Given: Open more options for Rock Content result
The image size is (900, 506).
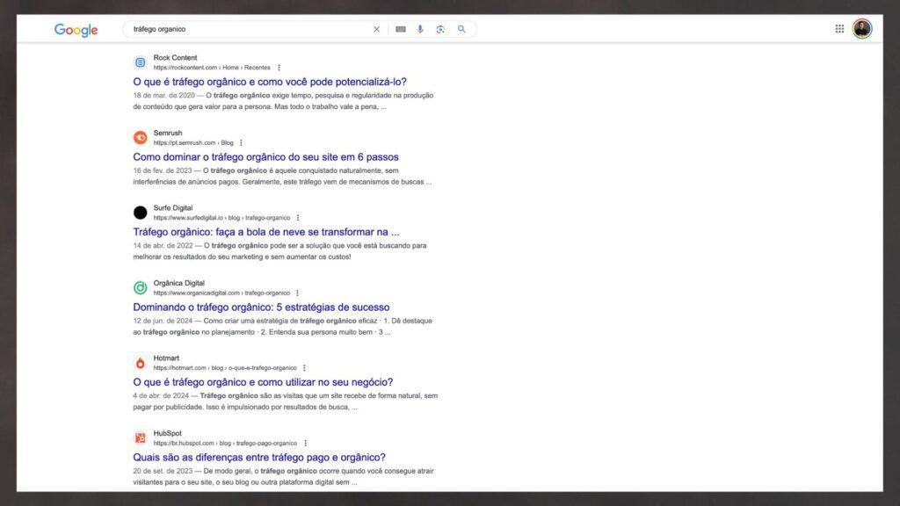Looking at the screenshot, I should coord(279,68).
